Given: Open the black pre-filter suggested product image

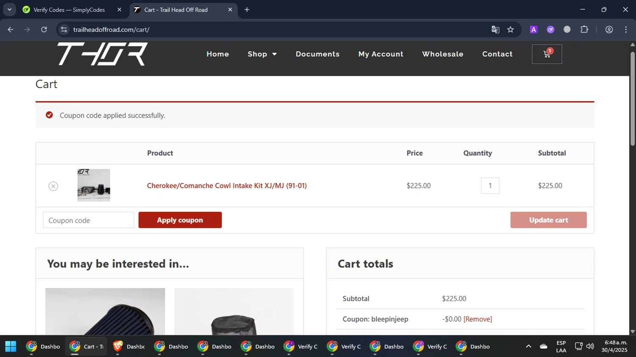Looking at the screenshot, I should pyautogui.click(x=234, y=312).
